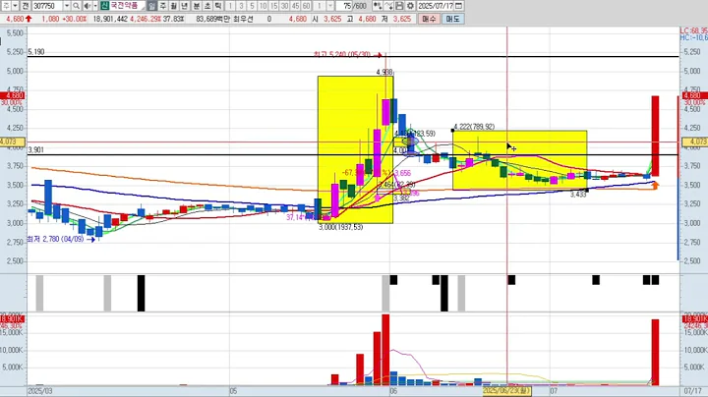Viewport: 708px width, 397px height.
Task: Click the 4,246.29% volume ratio value
Action: (x=145, y=19)
